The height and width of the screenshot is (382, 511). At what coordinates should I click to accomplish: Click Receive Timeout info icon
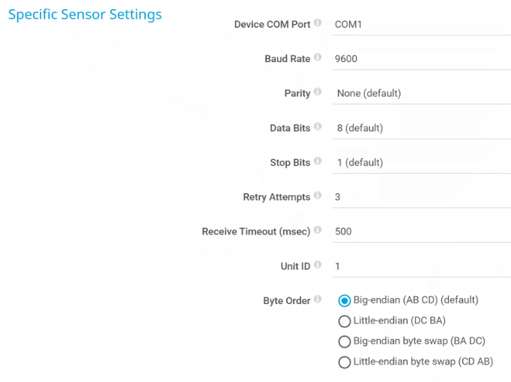pyautogui.click(x=318, y=231)
